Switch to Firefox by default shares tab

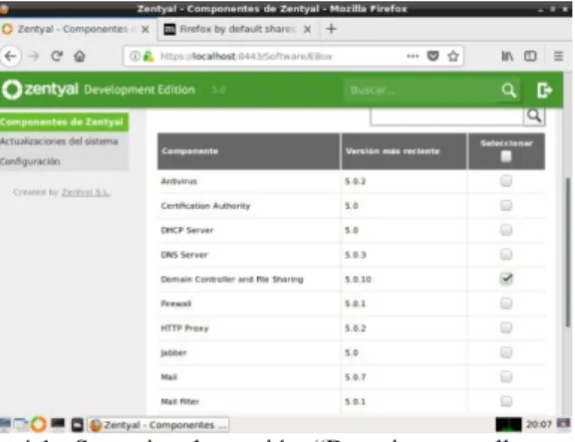236,29
